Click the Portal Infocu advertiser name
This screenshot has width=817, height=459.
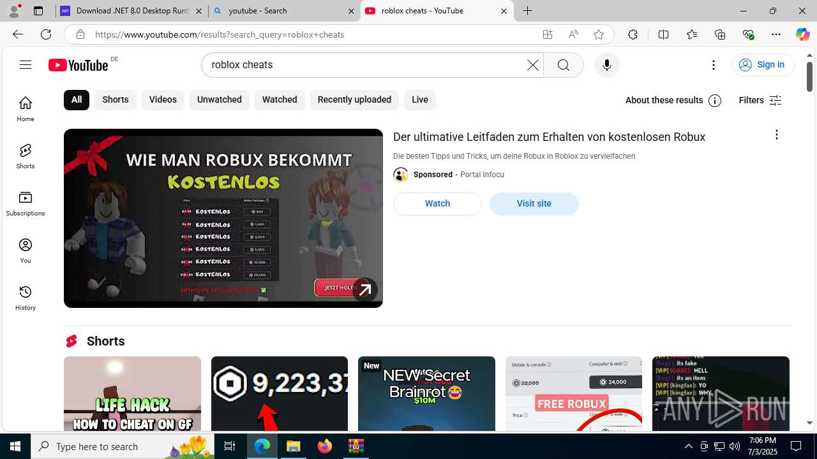point(482,175)
